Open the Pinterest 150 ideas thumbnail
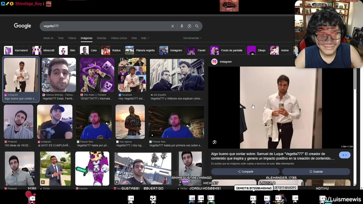 (18, 122)
